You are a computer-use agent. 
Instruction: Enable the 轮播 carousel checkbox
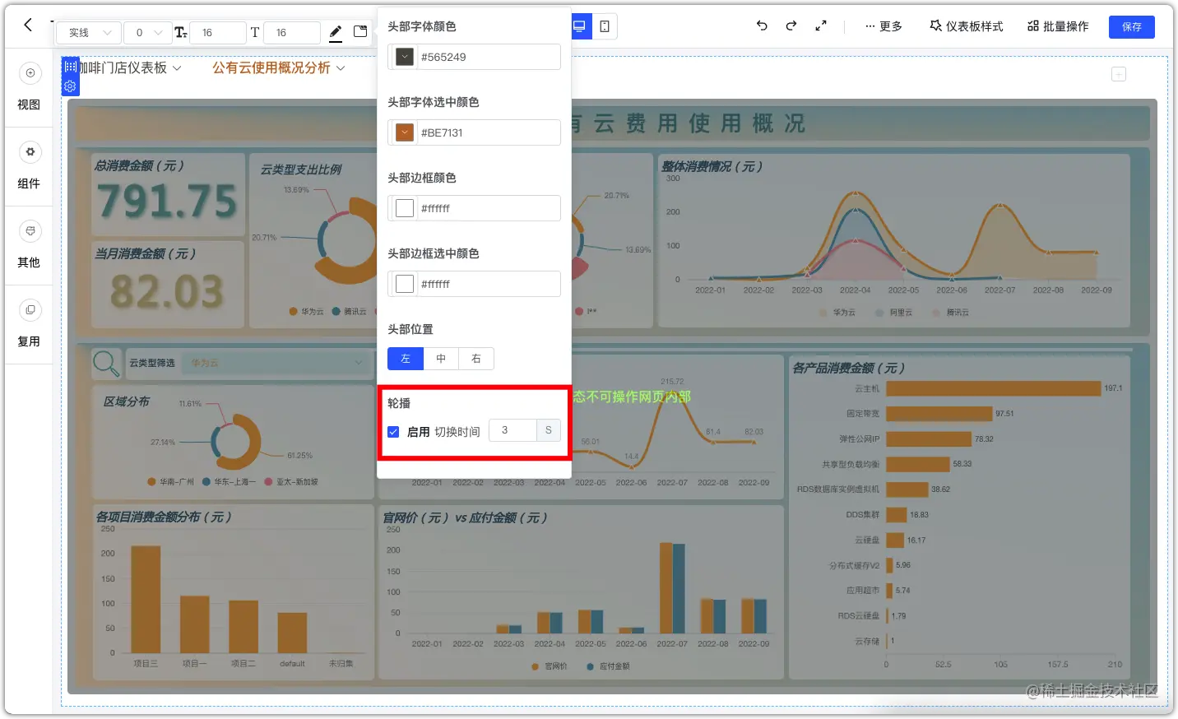point(393,430)
